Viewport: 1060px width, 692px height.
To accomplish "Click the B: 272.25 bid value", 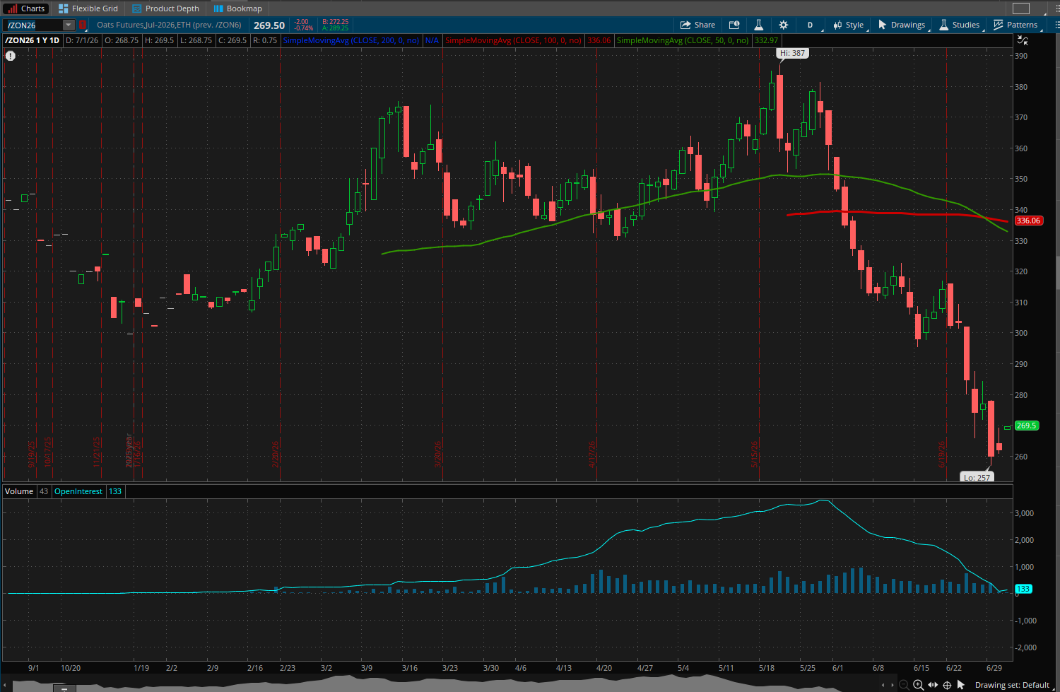I will click(335, 22).
